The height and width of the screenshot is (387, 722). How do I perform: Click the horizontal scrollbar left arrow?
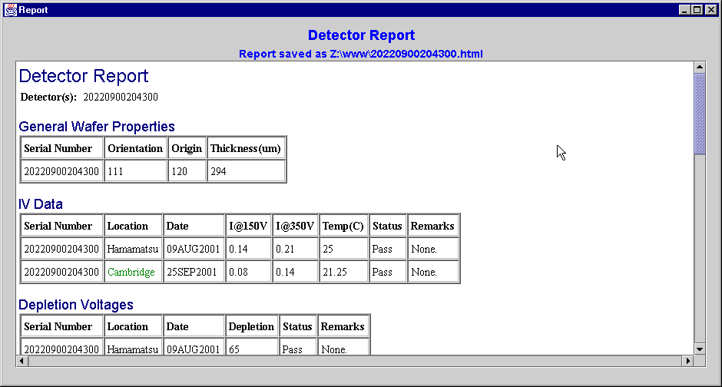click(22, 361)
